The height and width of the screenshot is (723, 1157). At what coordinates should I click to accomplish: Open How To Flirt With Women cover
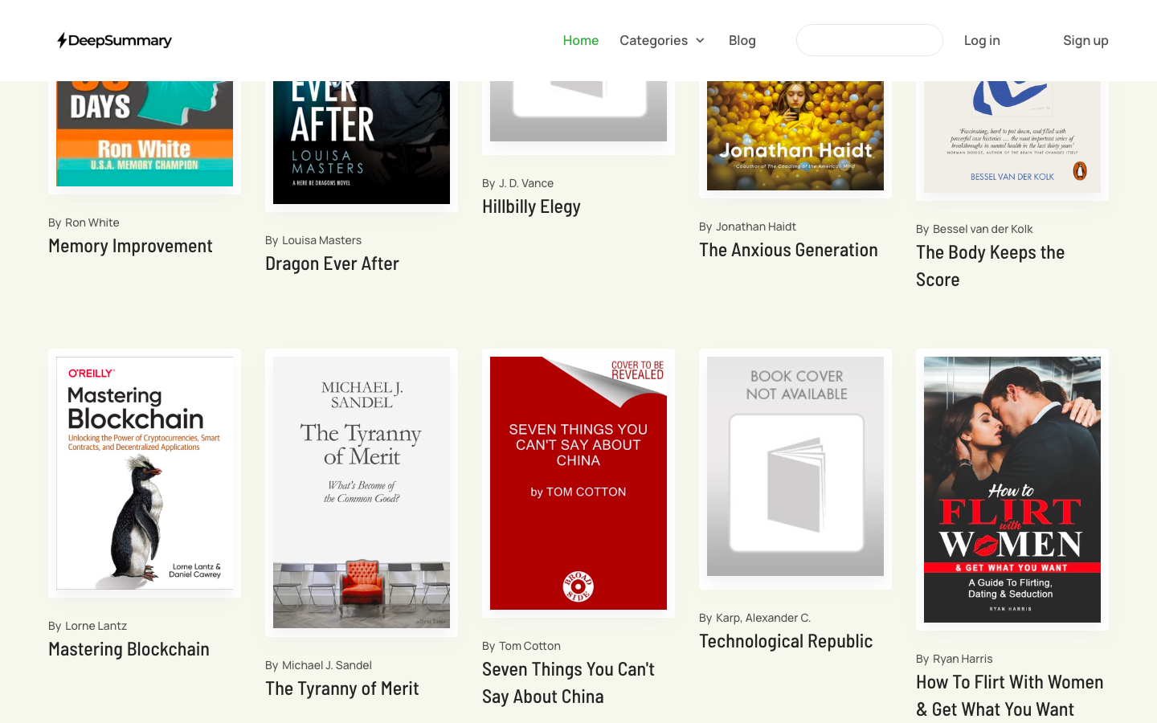(1012, 489)
